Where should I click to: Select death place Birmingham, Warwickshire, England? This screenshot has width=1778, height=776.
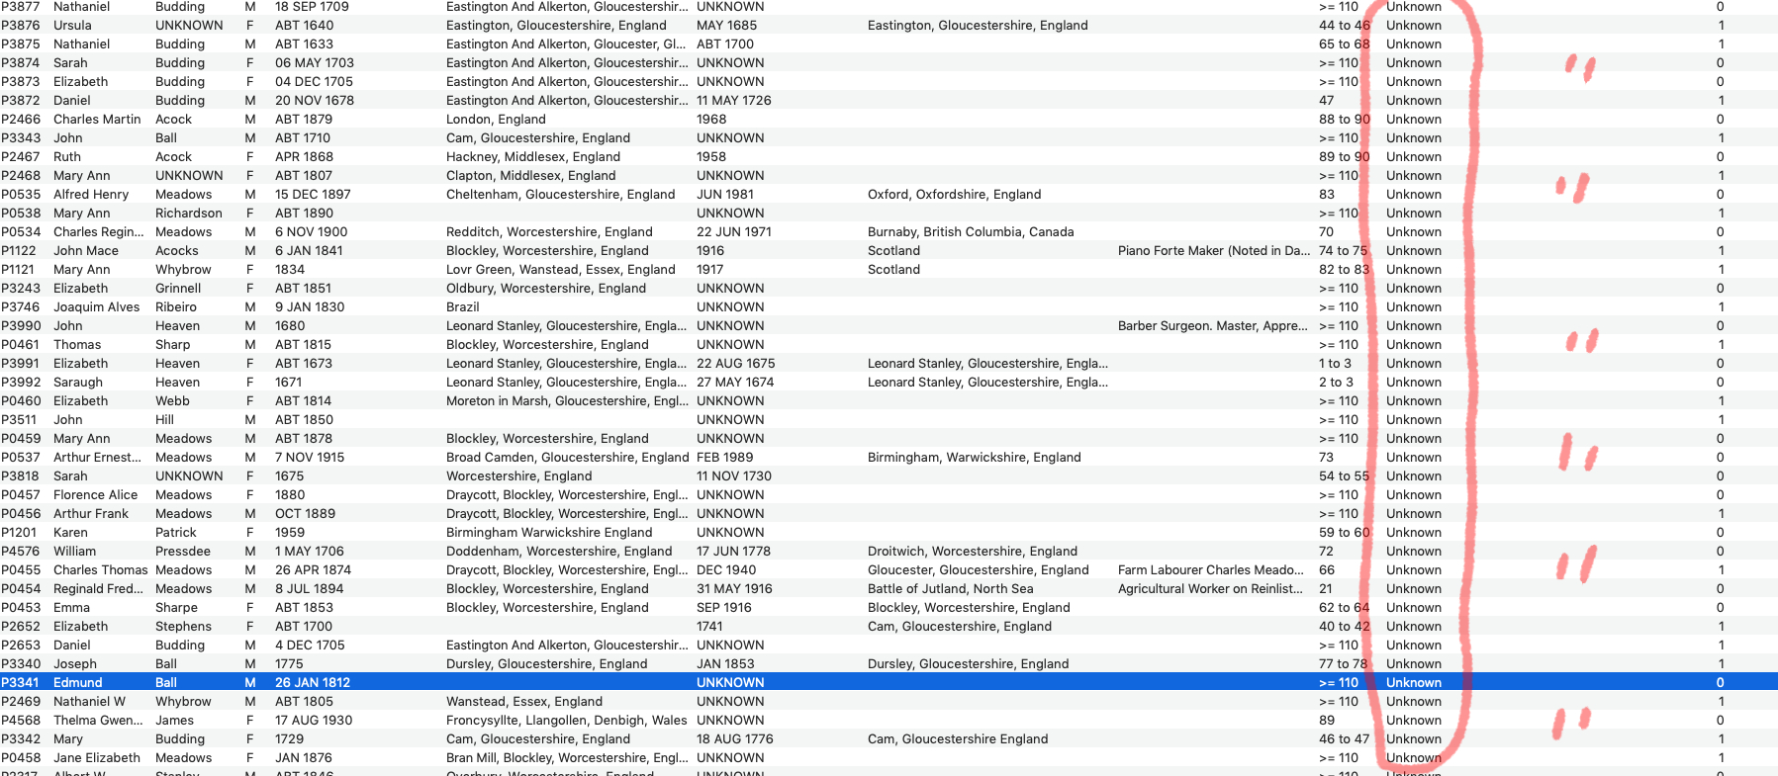[x=975, y=458]
